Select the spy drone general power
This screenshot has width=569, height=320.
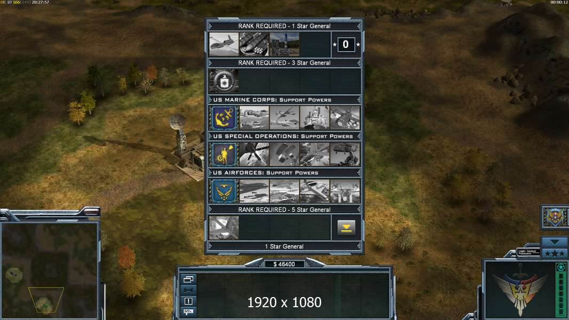224,44
